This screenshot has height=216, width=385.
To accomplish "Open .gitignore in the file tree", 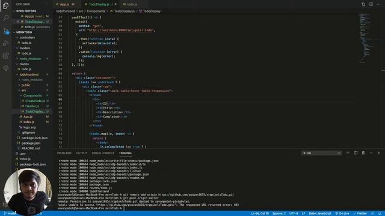I will click(x=28, y=133).
